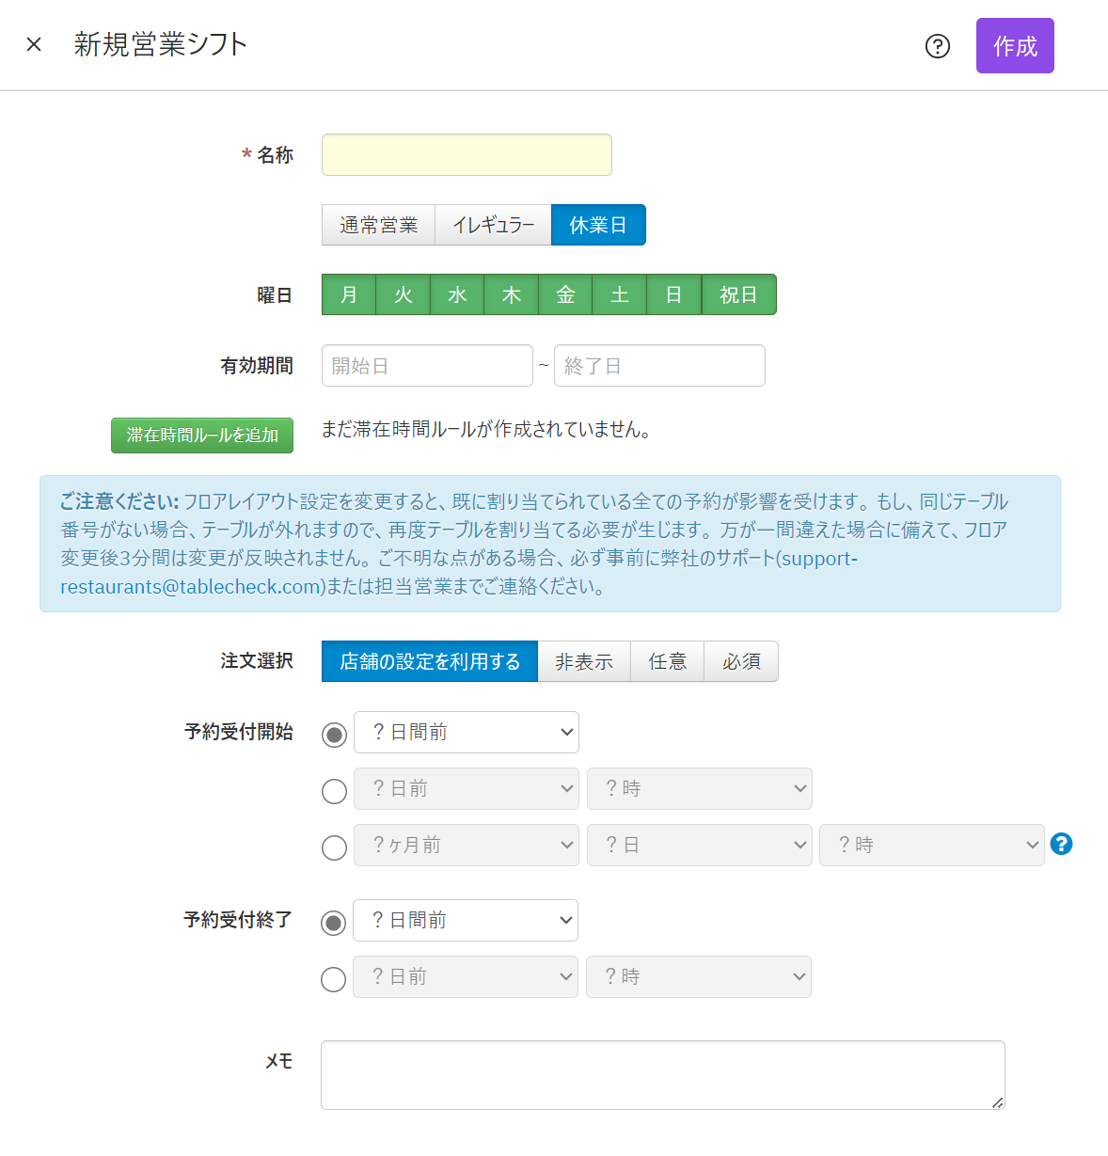Select the ？日前 radio under 予約受付終了

(333, 979)
